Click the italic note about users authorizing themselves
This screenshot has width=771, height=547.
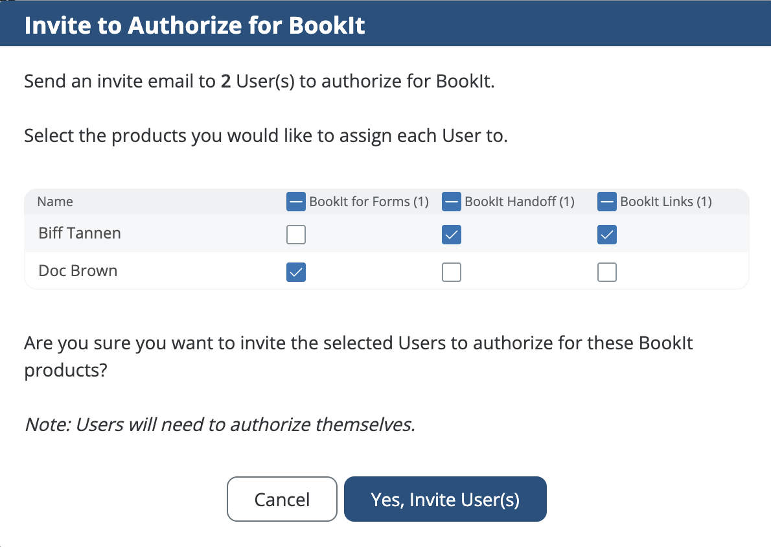219,425
